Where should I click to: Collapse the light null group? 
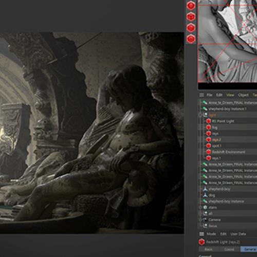pos(200,115)
